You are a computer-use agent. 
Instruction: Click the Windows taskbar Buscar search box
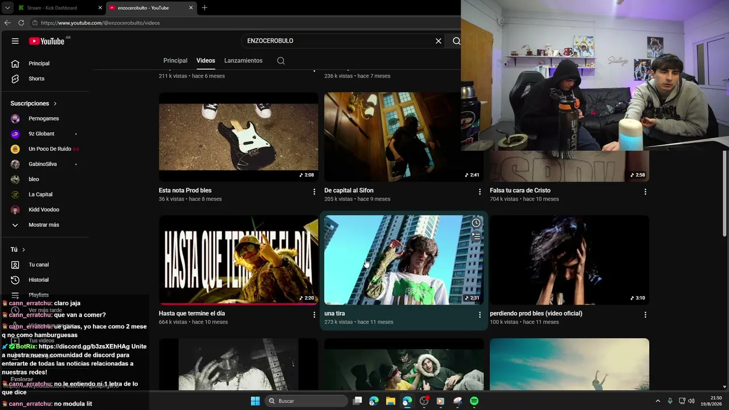click(307, 401)
